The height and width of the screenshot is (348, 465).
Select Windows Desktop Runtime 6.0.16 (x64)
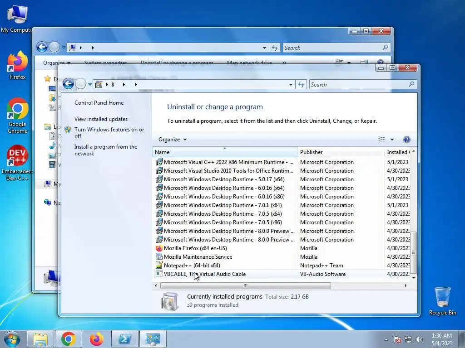(x=282, y=188)
